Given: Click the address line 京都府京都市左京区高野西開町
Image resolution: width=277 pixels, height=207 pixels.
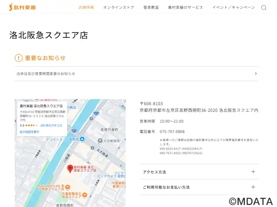Looking at the screenshot, I should [199, 110].
